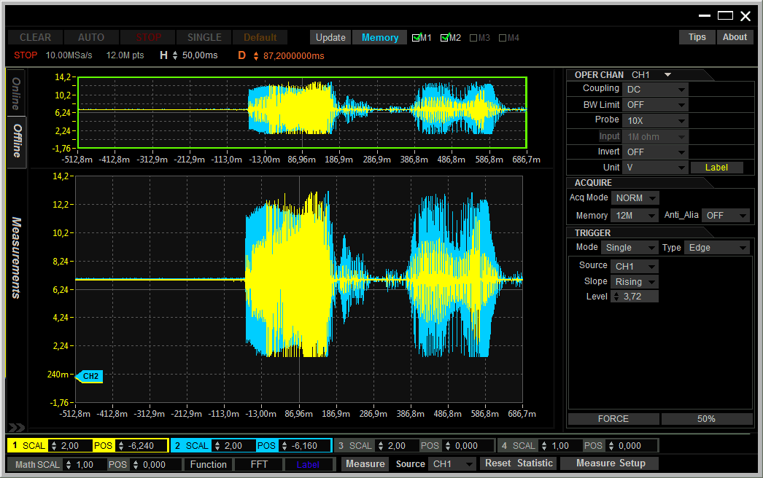This screenshot has width=763, height=478.
Task: Click the STOP button
Action: point(148,37)
